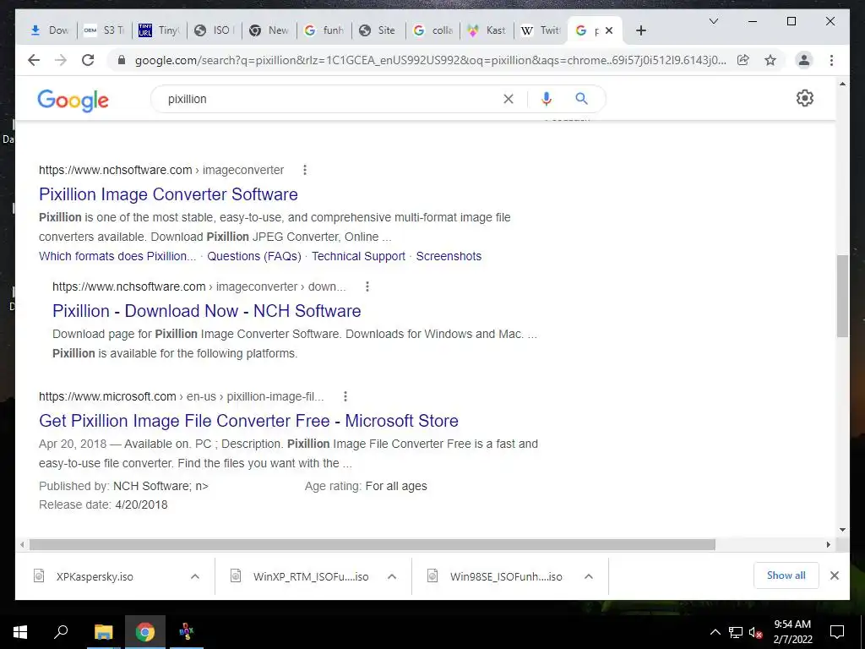Open the Windows Start menu
The height and width of the screenshot is (649, 865).
[x=20, y=632]
